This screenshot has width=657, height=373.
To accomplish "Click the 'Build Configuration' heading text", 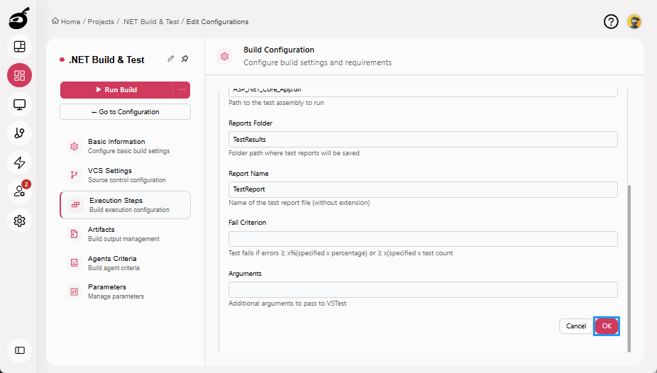I will (279, 50).
